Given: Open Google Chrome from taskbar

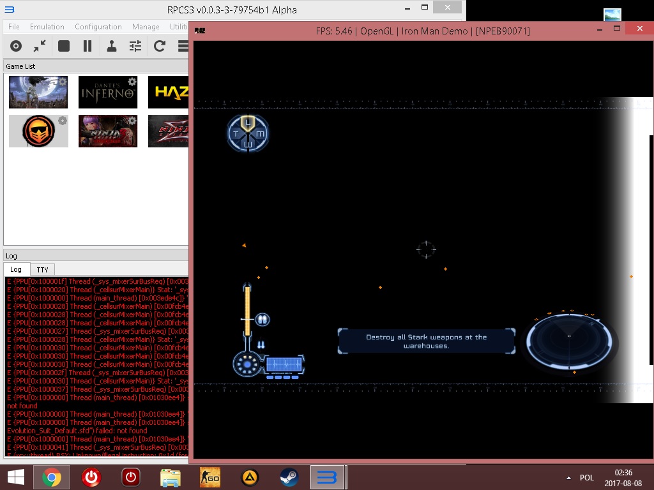Looking at the screenshot, I should tap(51, 477).
